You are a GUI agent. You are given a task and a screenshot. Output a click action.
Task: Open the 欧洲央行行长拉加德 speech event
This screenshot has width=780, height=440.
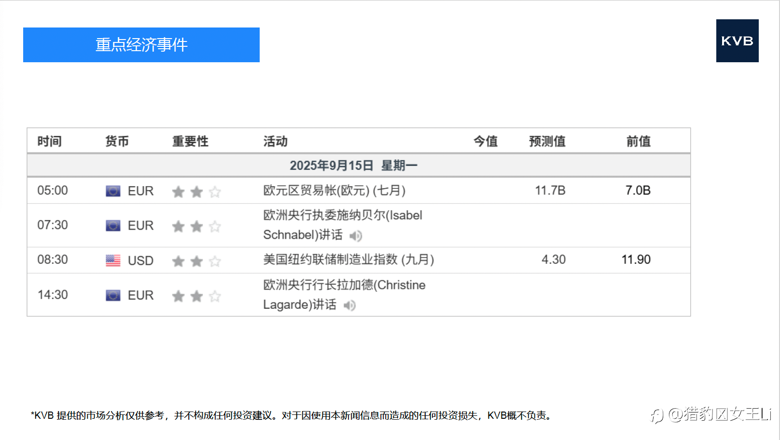point(344,295)
